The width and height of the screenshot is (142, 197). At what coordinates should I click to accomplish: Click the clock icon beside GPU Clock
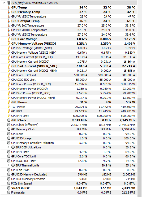pyautogui.click(x=9, y=120)
